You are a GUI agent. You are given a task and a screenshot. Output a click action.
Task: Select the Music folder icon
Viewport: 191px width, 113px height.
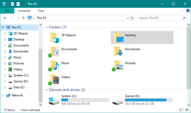click(x=54, y=66)
